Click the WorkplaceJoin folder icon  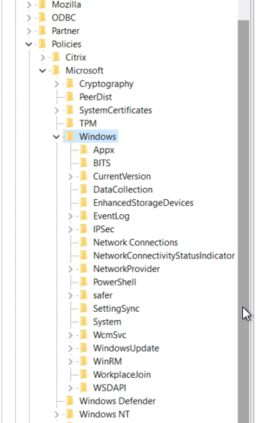(x=84, y=374)
